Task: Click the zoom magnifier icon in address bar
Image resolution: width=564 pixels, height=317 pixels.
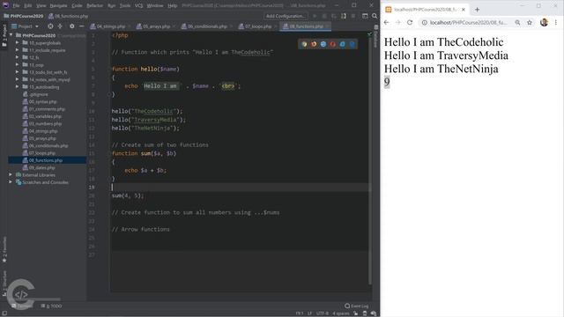Action: point(517,22)
